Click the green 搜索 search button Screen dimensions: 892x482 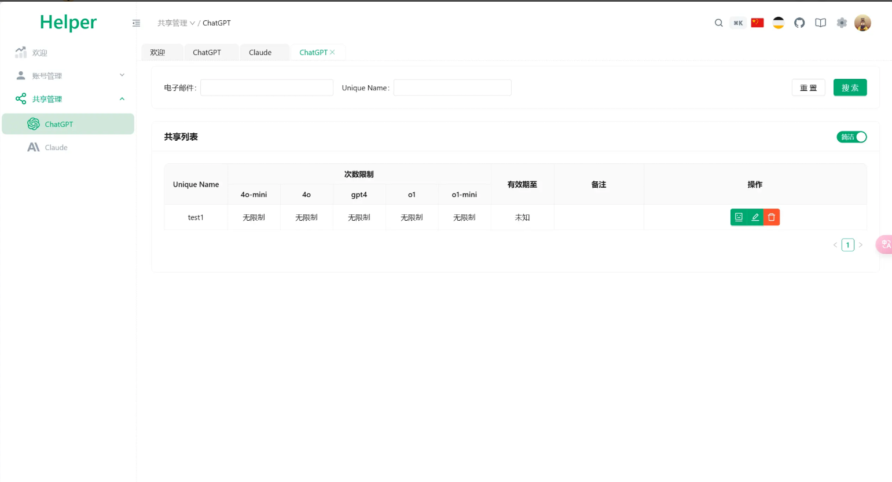point(850,87)
